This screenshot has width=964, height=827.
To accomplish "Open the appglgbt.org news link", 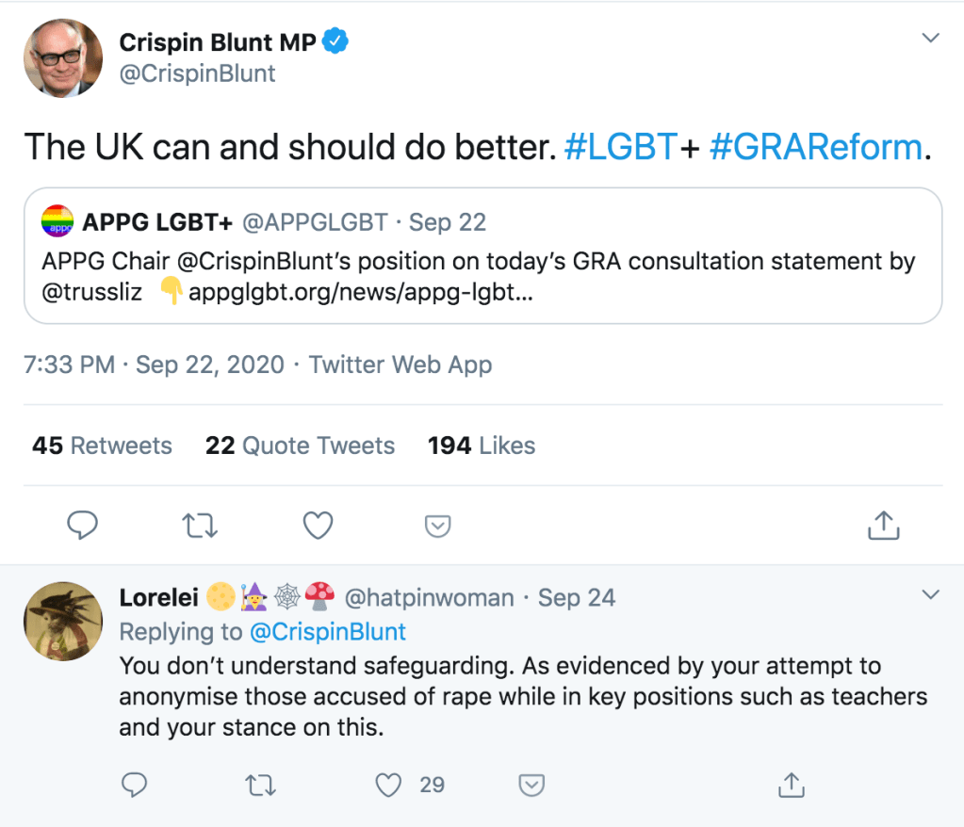I will pyautogui.click(x=361, y=292).
